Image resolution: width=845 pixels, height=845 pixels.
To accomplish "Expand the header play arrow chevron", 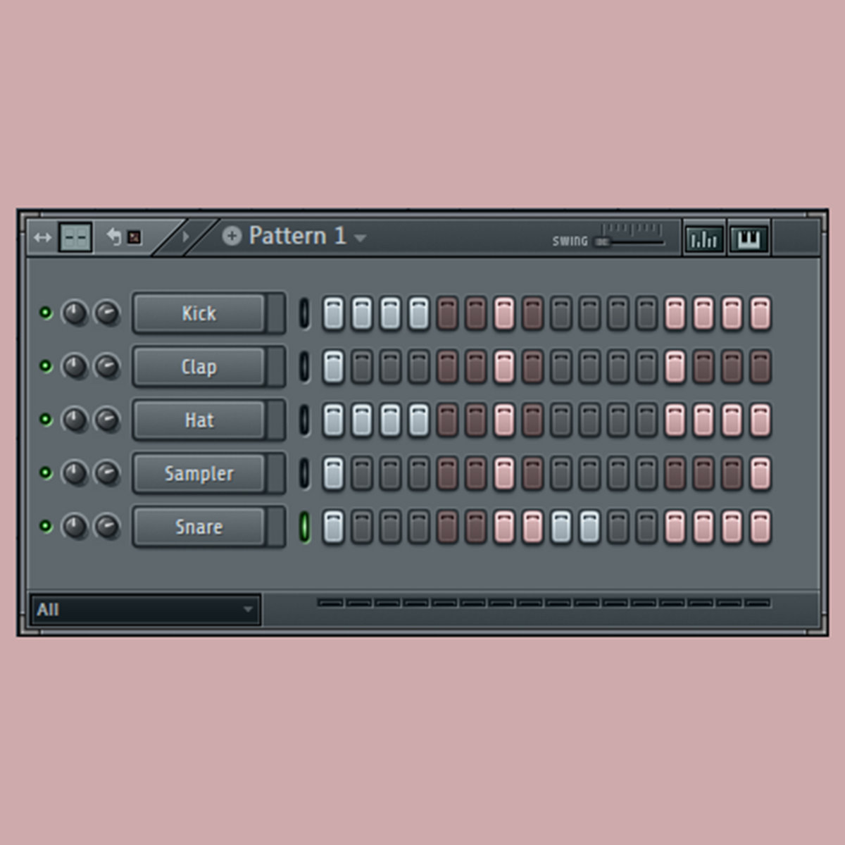I will click(186, 237).
